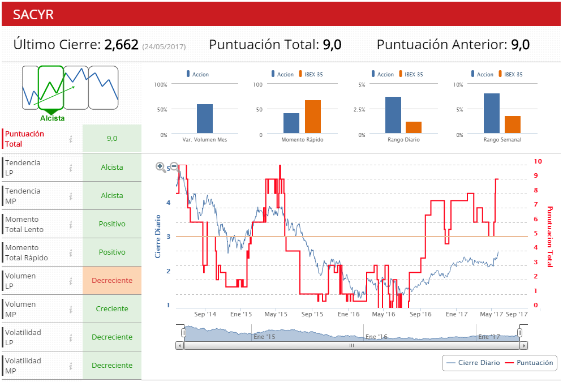Click the Alcista value for Tendencia LP
Image resolution: width=563 pixels, height=382 pixels.
click(x=112, y=168)
